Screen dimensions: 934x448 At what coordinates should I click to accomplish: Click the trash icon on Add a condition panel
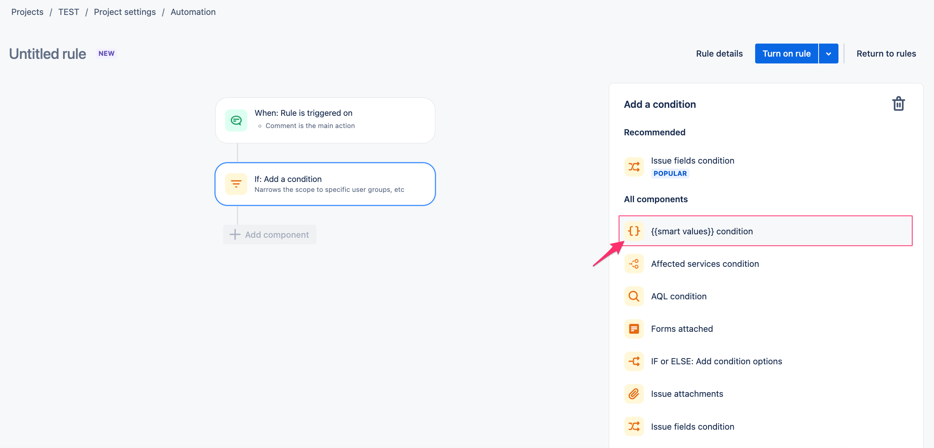[x=899, y=104]
